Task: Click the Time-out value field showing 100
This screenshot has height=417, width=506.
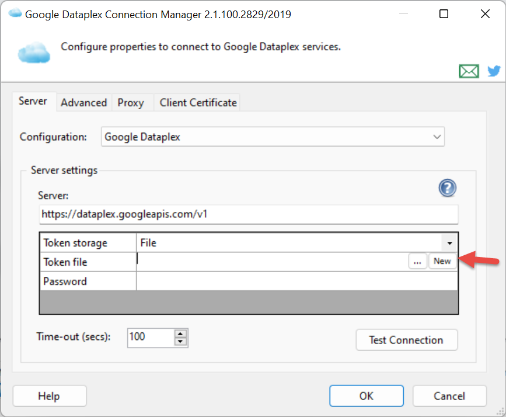Action: (151, 338)
